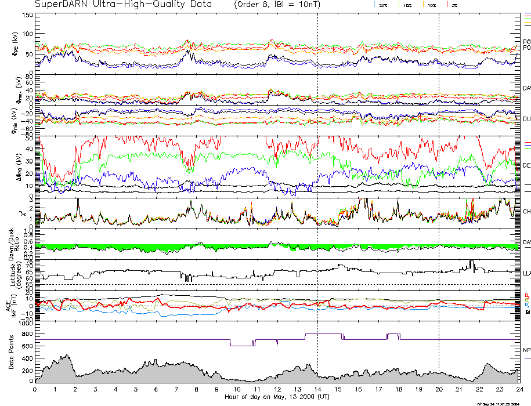Image resolution: width=531 pixels, height=406 pixels.
Task: Click the 10% legend label at top
Action: pos(431,5)
